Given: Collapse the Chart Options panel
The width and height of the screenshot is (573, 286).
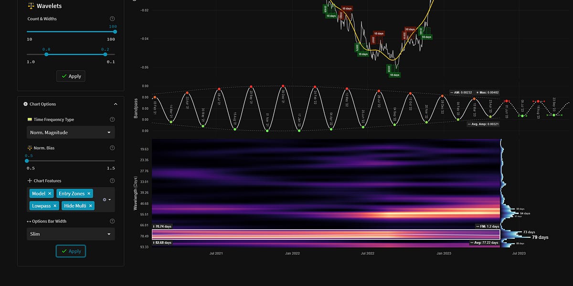Looking at the screenshot, I should coord(115,104).
